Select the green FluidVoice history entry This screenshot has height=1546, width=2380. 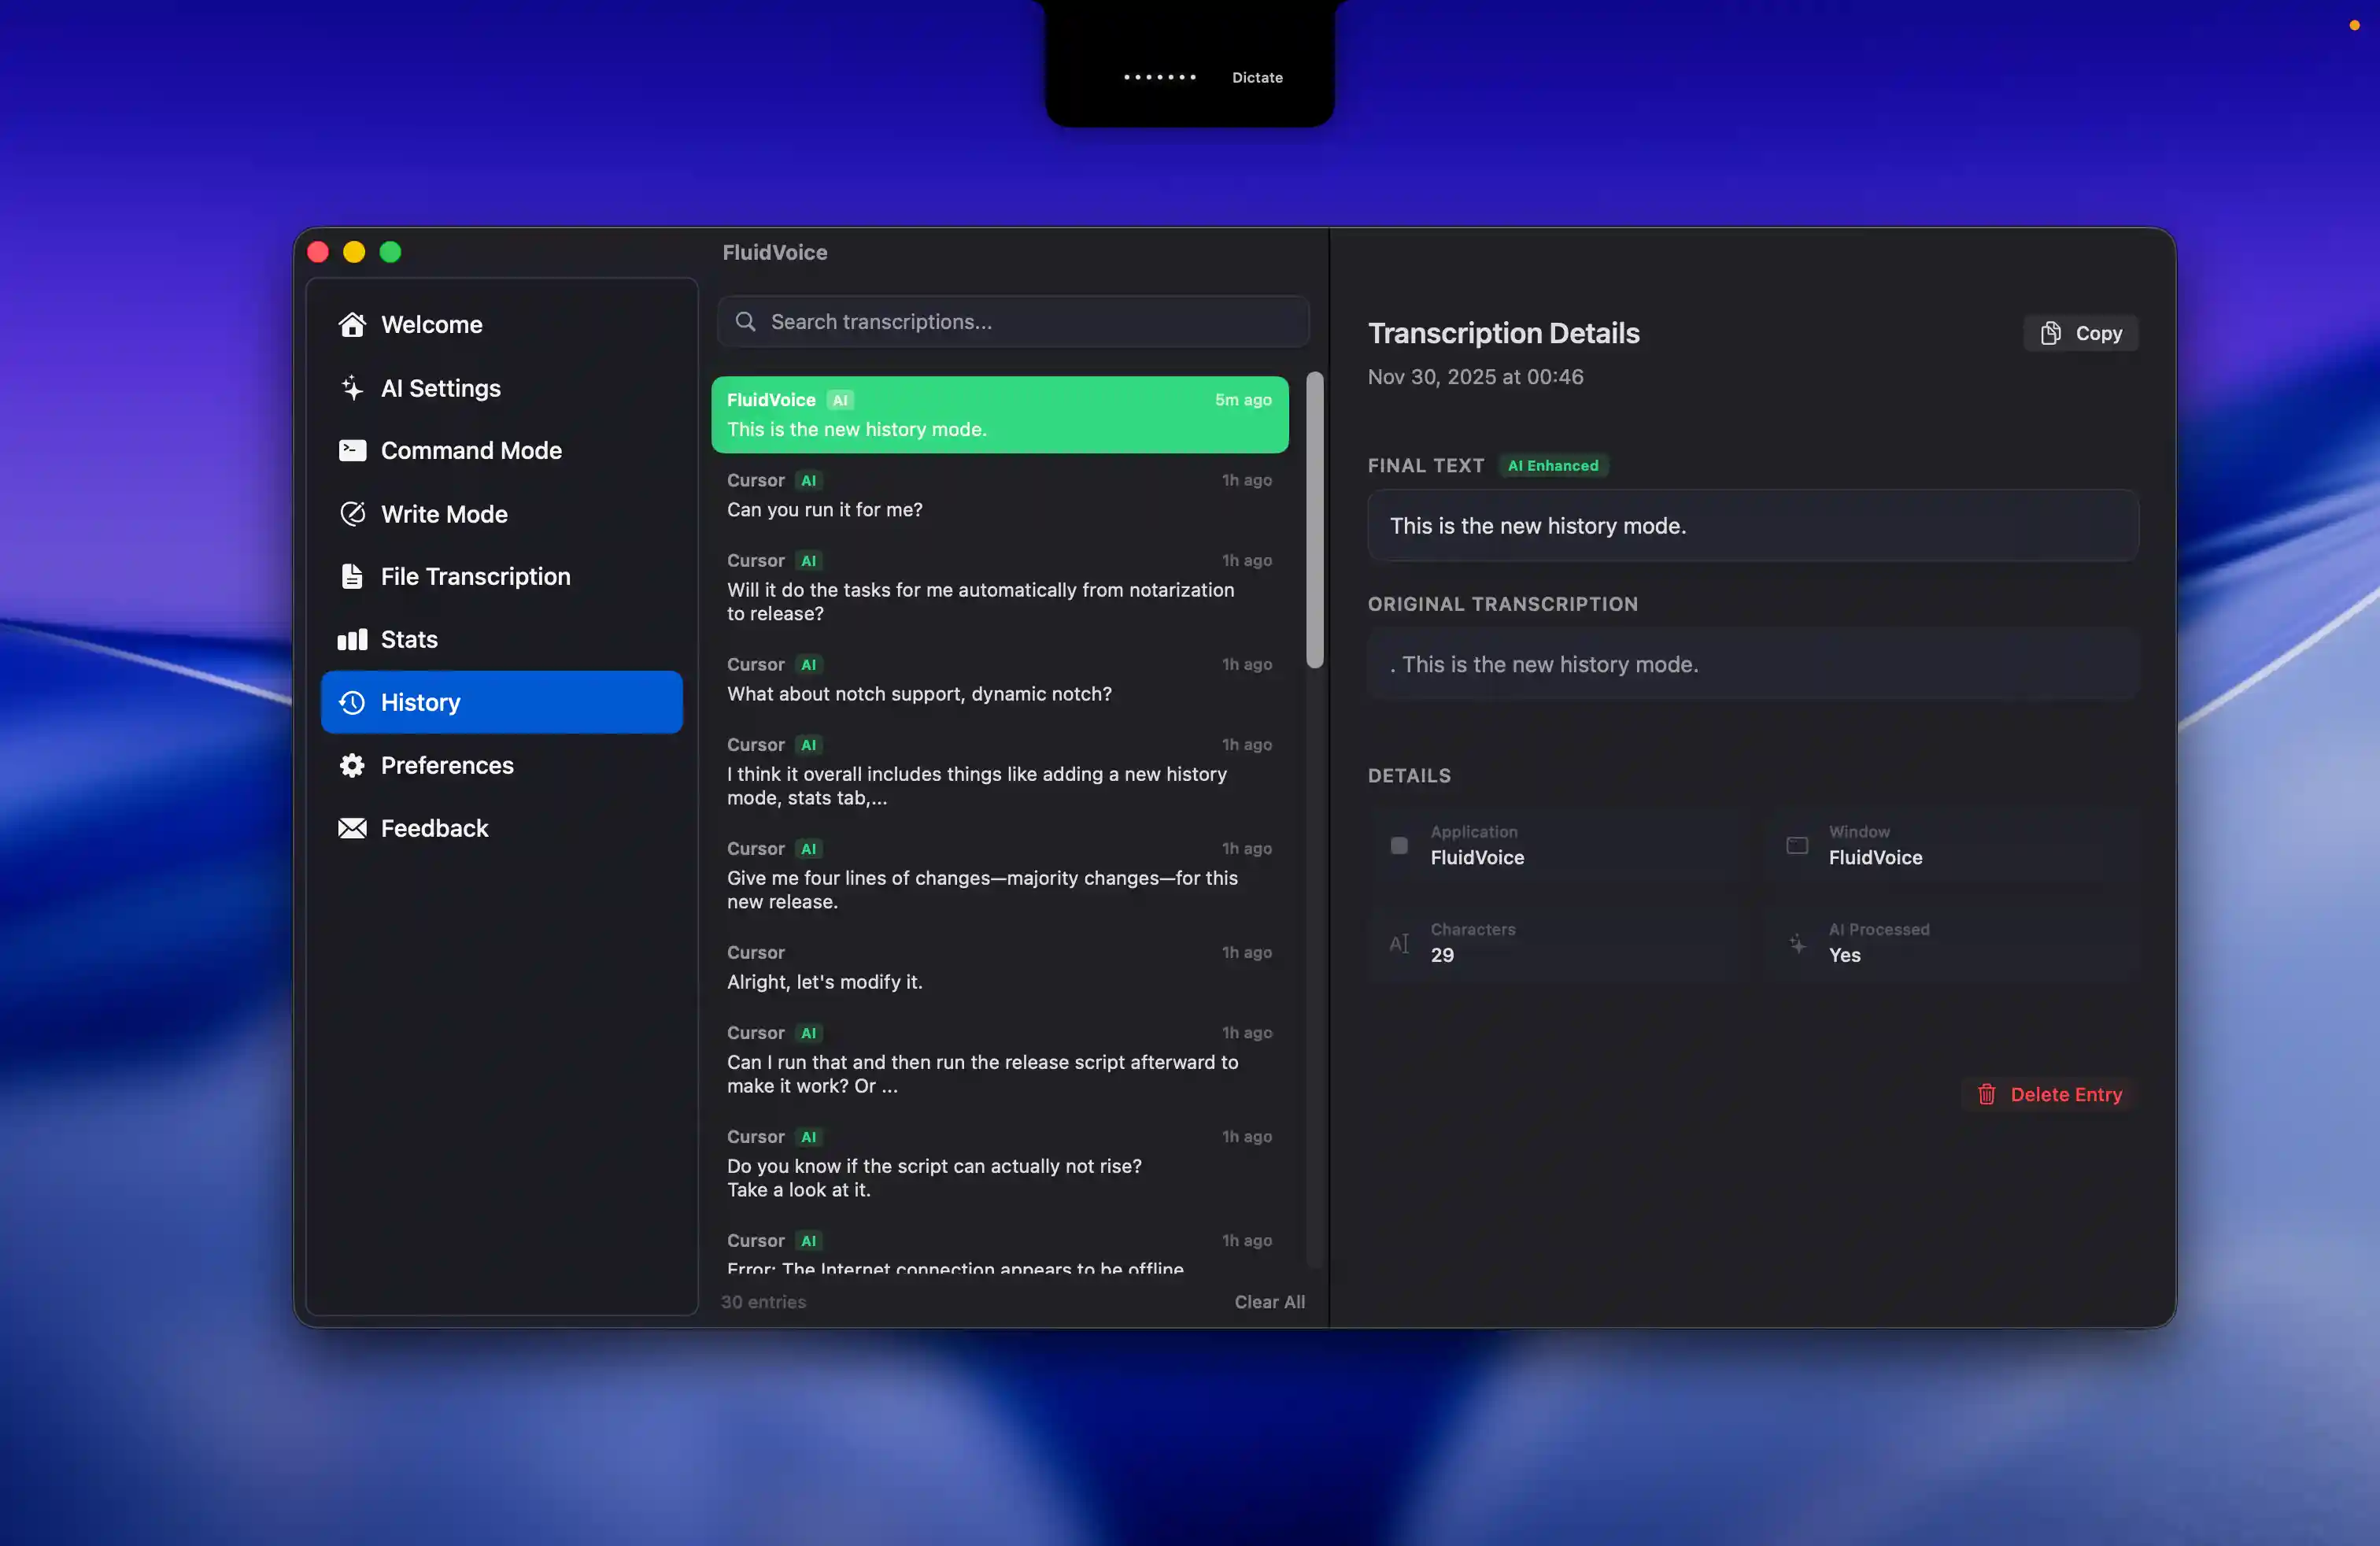click(999, 414)
